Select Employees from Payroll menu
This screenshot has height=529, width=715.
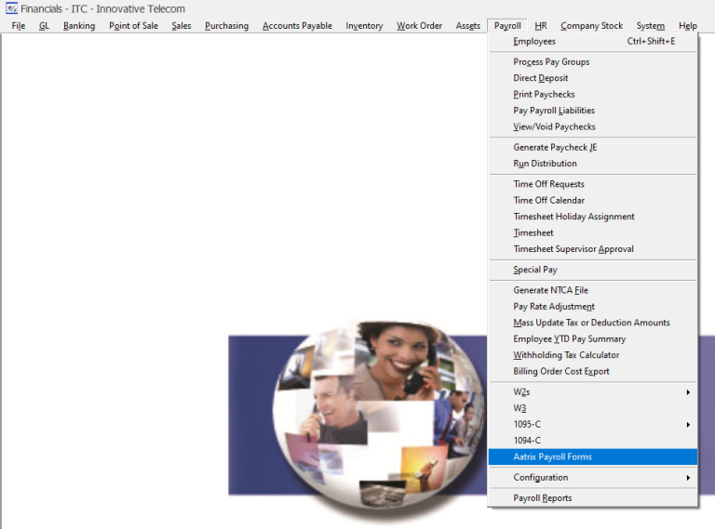534,42
